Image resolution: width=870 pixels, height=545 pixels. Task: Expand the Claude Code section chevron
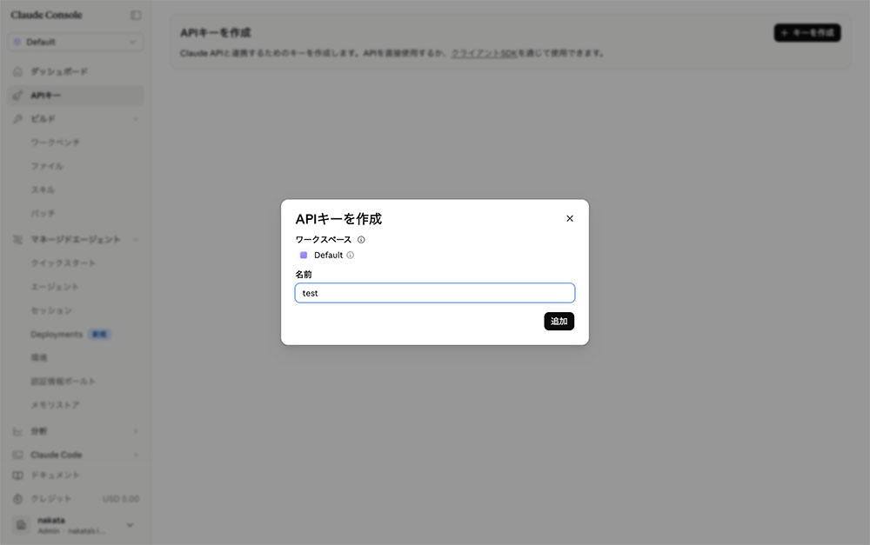click(136, 455)
